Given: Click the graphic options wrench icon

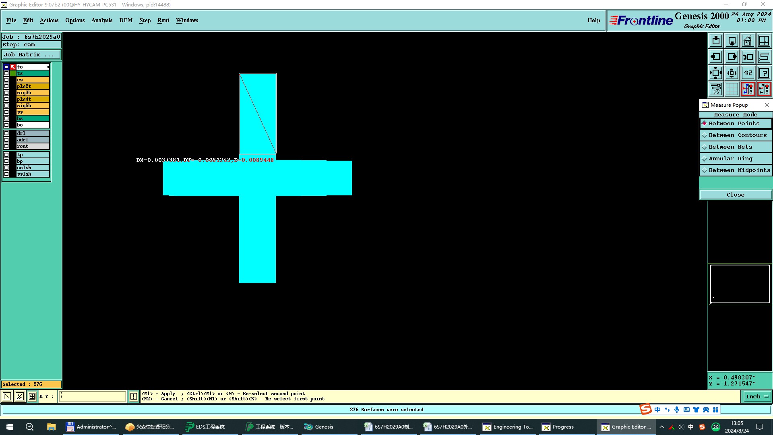Looking at the screenshot, I should (716, 89).
